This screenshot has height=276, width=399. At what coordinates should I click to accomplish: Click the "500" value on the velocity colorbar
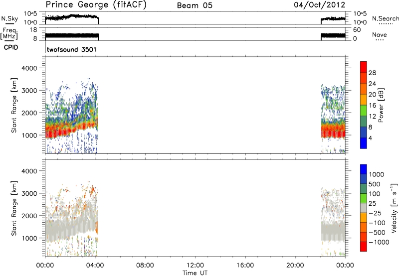(375, 184)
